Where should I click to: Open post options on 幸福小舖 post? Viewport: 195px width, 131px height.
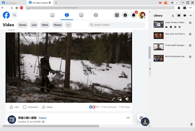pyautogui.click(x=128, y=118)
